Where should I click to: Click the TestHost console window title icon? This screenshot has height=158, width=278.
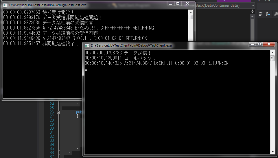click(5, 5)
